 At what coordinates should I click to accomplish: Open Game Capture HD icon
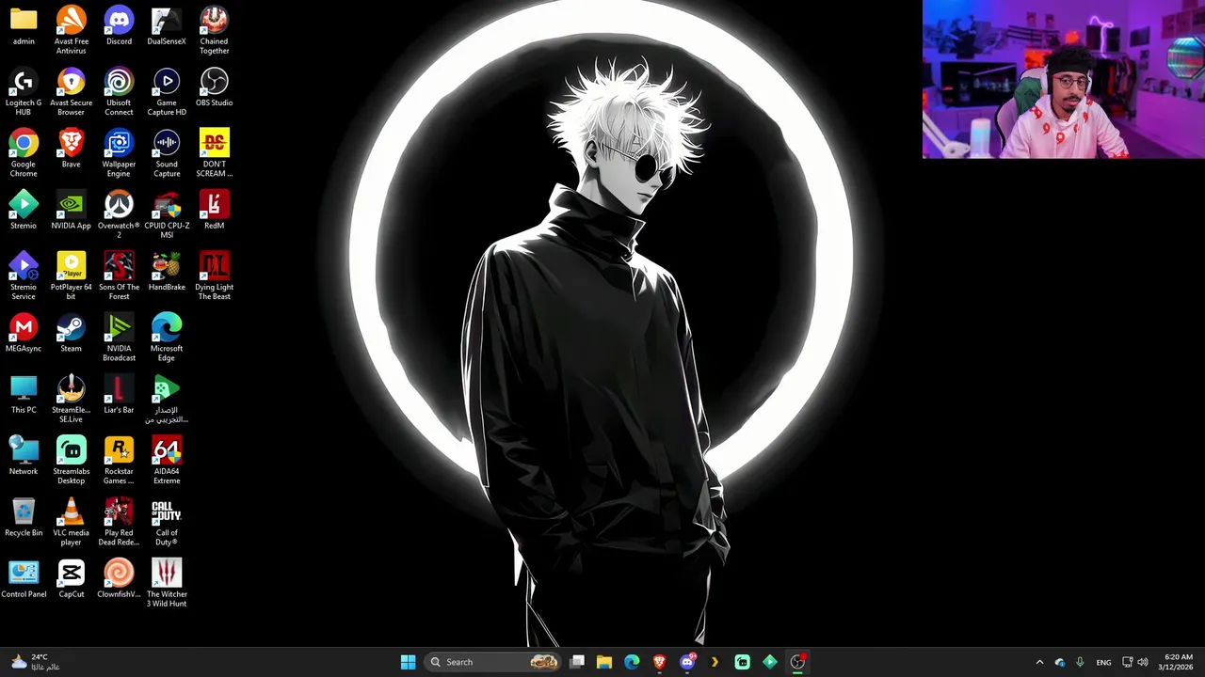pos(167,91)
